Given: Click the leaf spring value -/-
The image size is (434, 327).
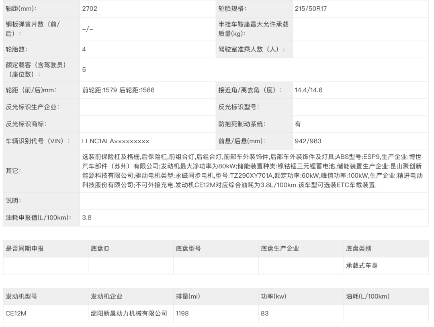Looking at the screenshot, I should click(88, 29).
